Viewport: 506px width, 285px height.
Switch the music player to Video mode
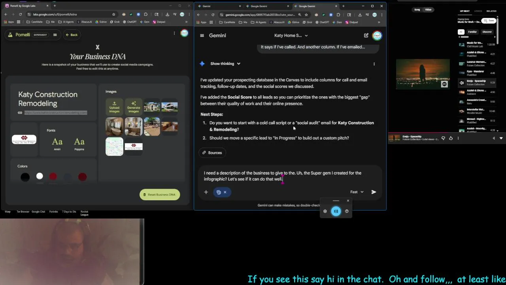tap(428, 9)
